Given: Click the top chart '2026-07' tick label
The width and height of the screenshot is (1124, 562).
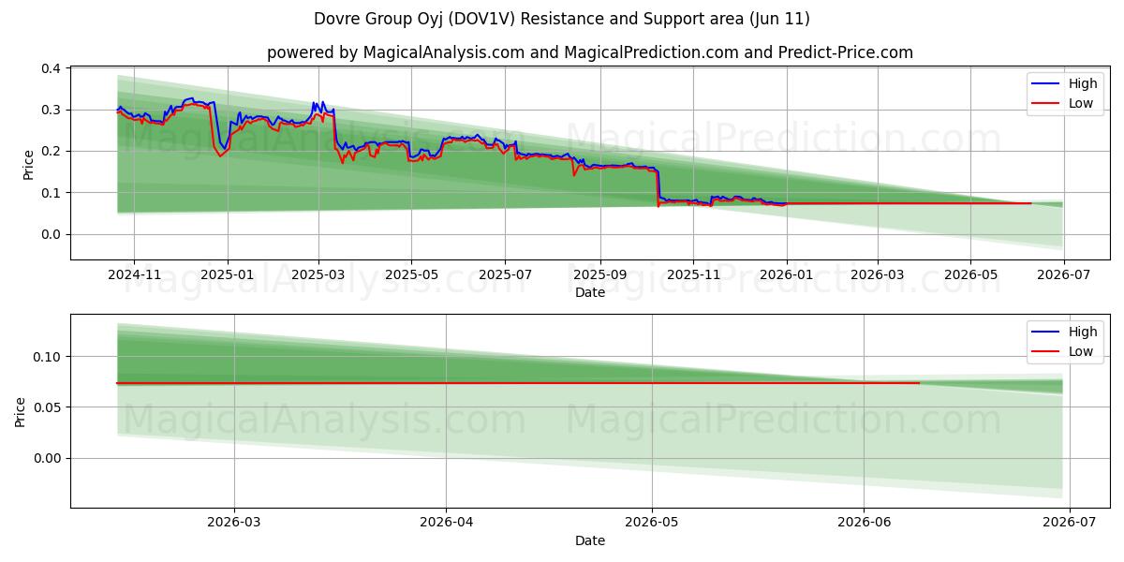Looking at the screenshot, I should 1064,274.
